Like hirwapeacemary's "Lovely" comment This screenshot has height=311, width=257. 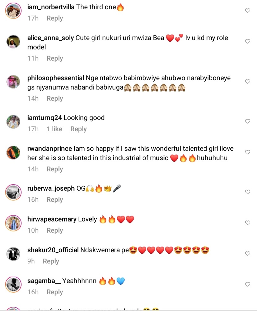tap(247, 223)
